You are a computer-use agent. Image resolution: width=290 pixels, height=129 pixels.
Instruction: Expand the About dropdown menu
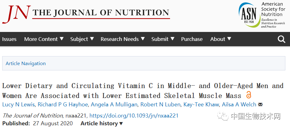221,39
